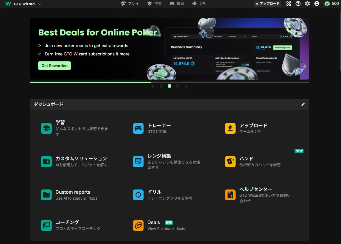Screen dimensions: 341x244
Task: Select the third carousel dot indicator
Action: coord(177,86)
